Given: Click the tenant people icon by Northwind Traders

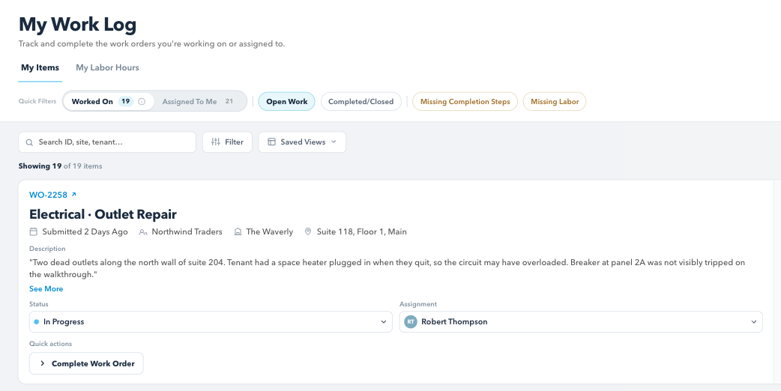Looking at the screenshot, I should point(143,231).
